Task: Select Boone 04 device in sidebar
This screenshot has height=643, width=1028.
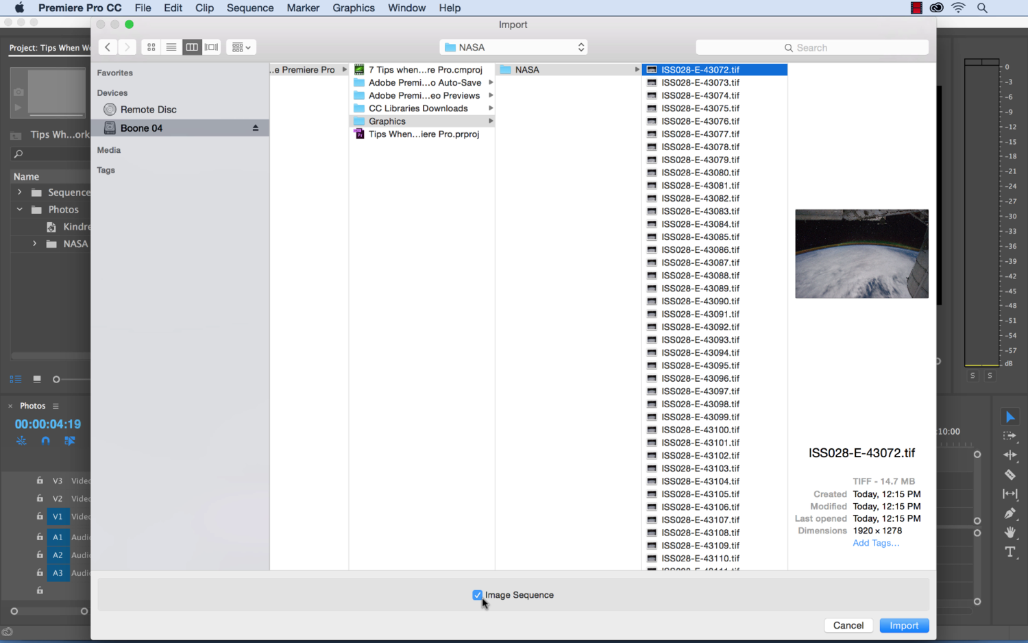Action: (180, 128)
